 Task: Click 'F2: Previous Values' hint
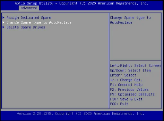point(129,89)
